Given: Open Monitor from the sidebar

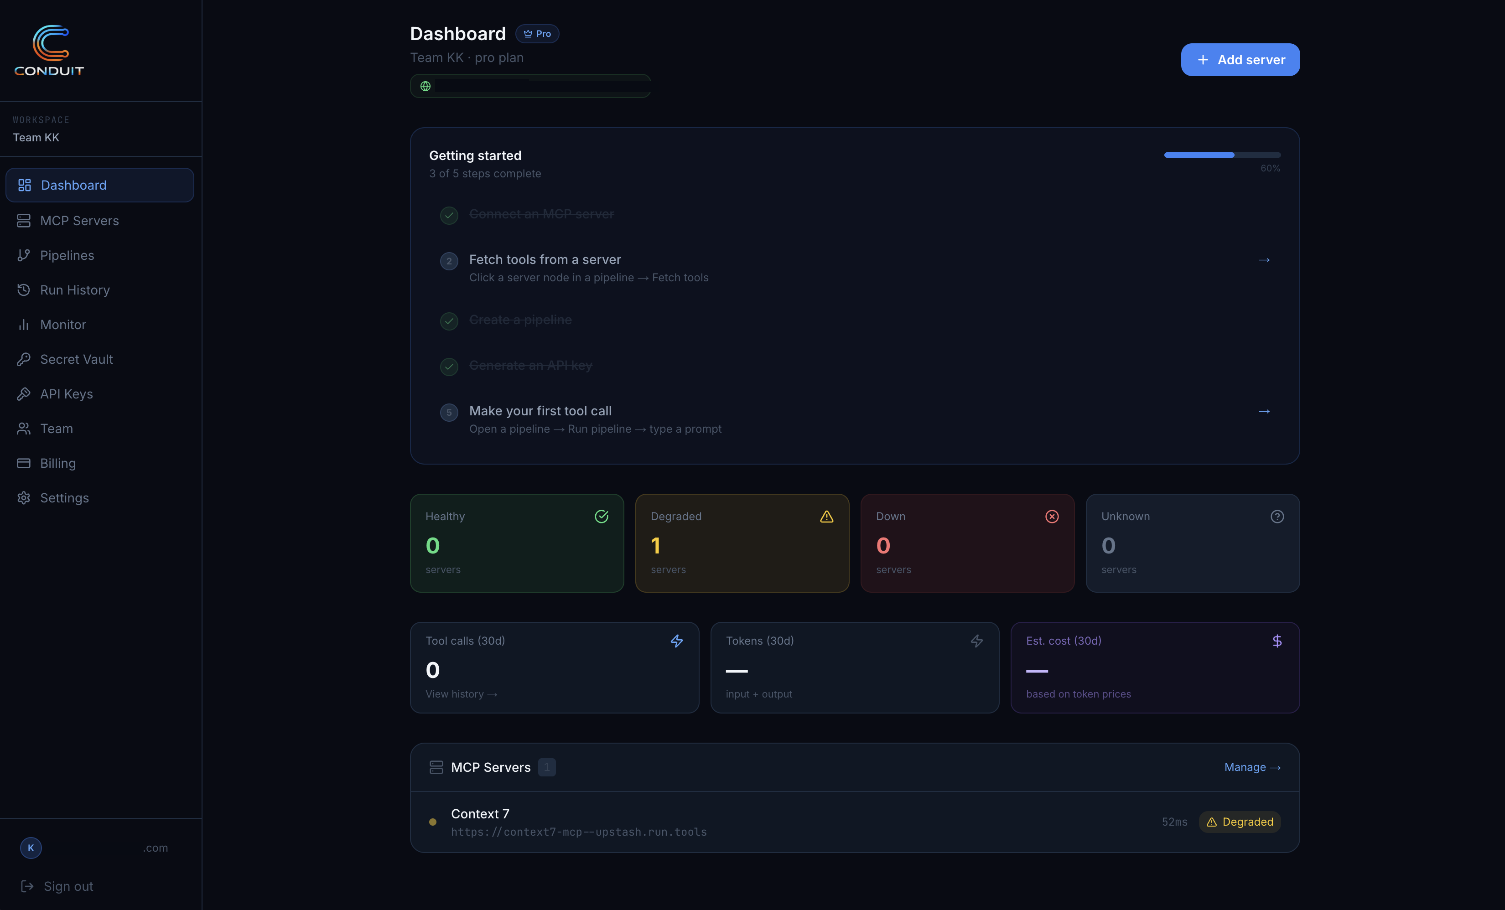Looking at the screenshot, I should [63, 325].
